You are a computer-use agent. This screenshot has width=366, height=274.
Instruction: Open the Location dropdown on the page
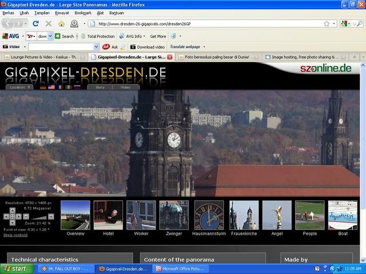tap(19, 87)
